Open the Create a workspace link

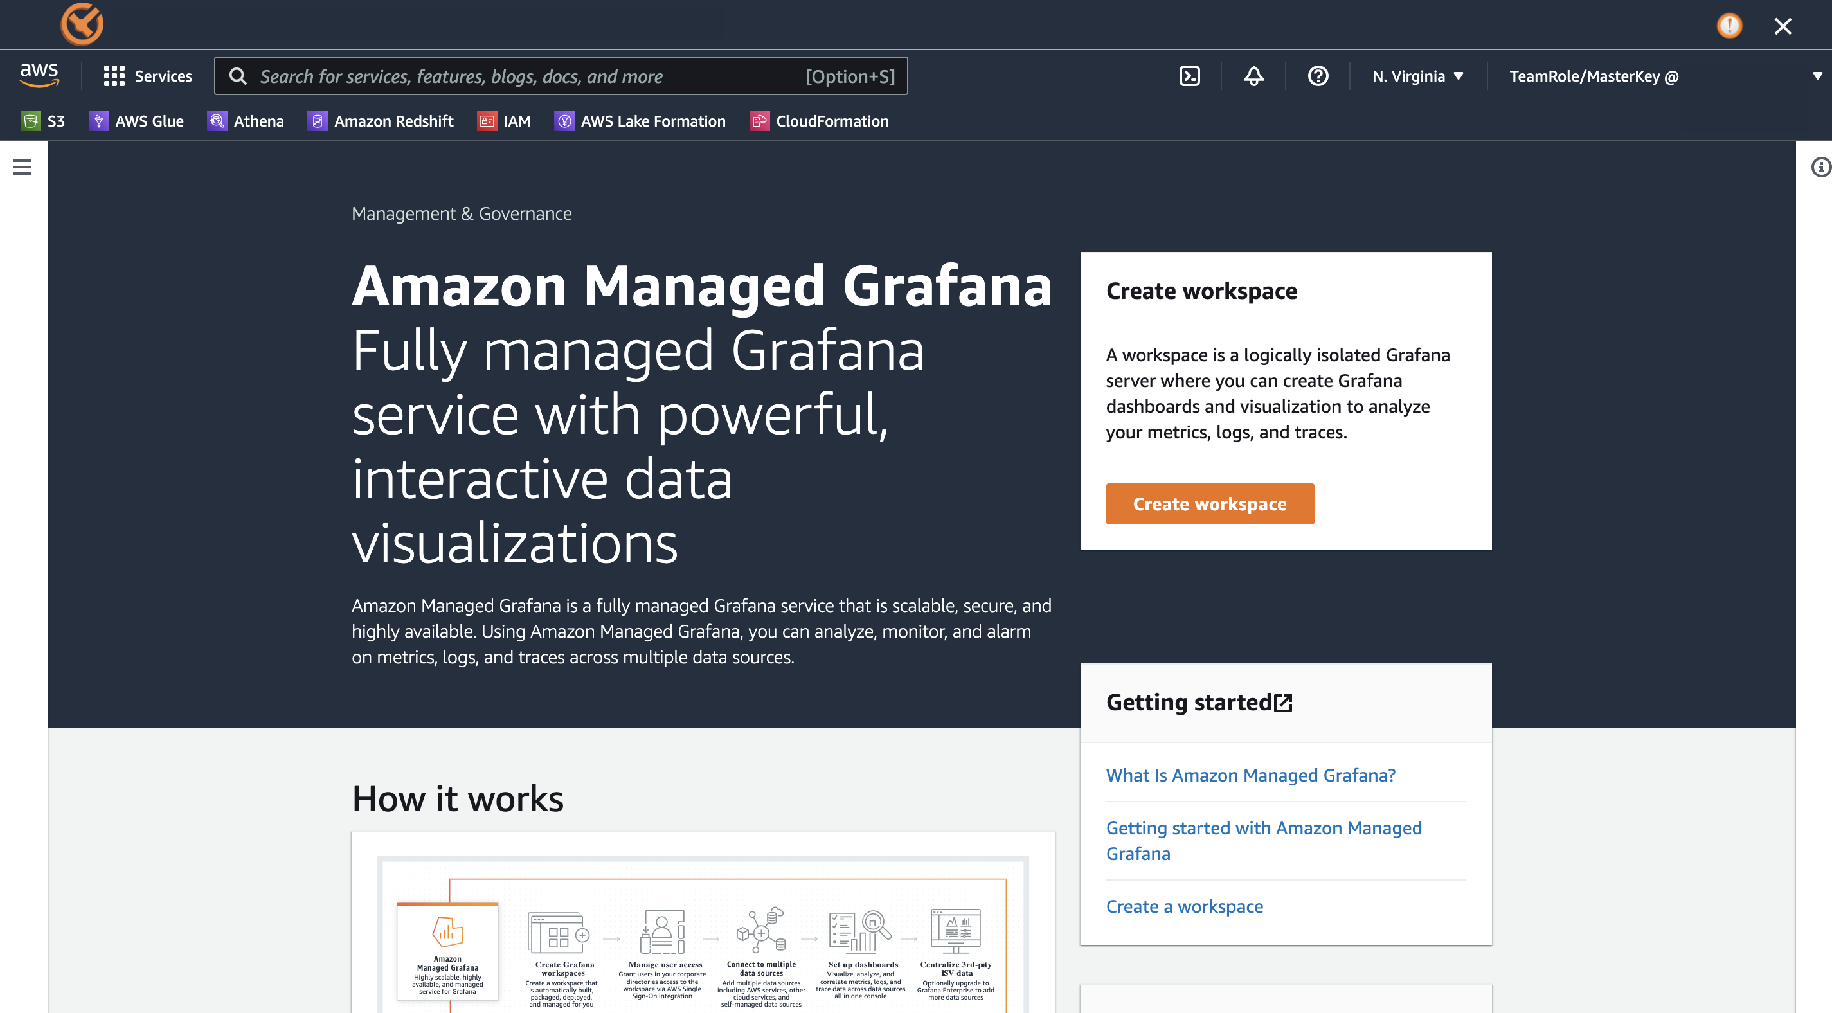pos(1184,906)
